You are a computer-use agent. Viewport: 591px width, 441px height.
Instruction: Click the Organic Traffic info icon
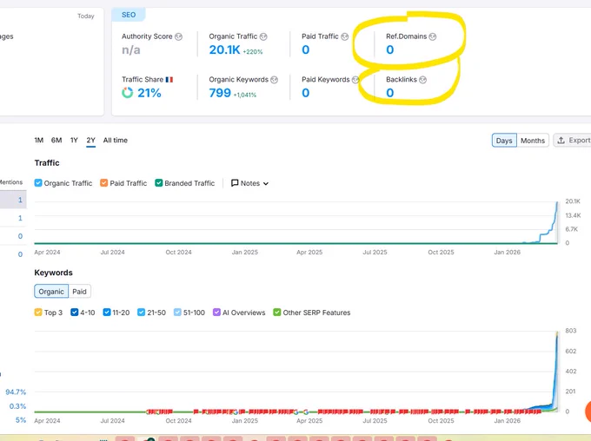point(263,36)
